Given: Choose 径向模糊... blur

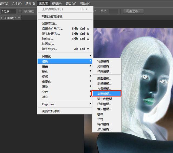Looking at the screenshot, I should click(x=107, y=104).
